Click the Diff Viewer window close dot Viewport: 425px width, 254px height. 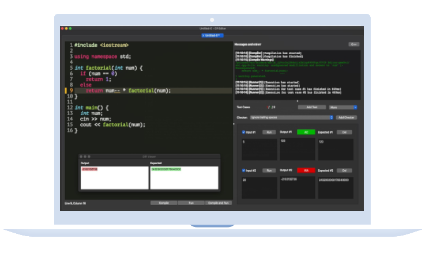pos(82,156)
